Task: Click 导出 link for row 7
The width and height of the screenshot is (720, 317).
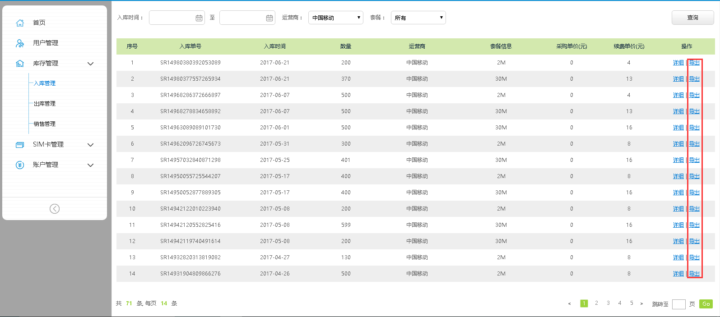Action: point(694,160)
